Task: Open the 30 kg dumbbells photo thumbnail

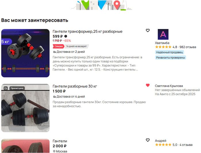Action: 25,108
